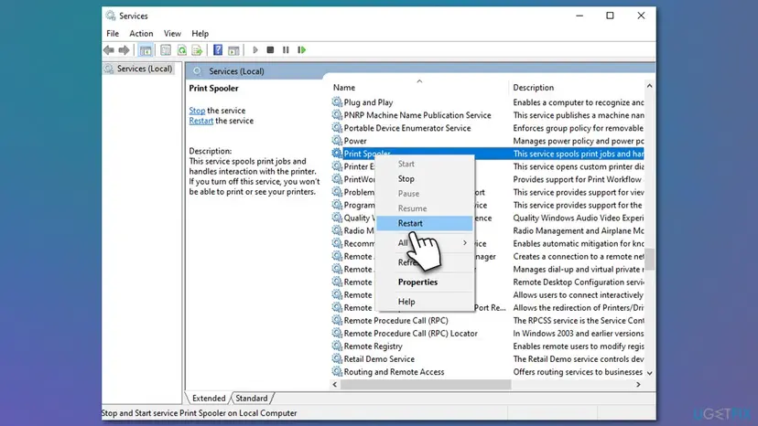
Task: Click the gear icon beside Retail Demo Service
Action: coord(337,359)
